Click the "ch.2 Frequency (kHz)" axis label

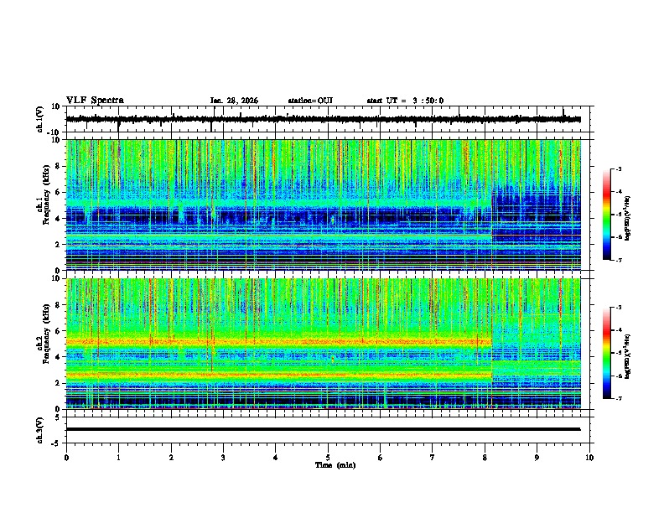coord(44,333)
